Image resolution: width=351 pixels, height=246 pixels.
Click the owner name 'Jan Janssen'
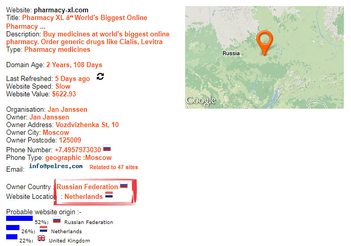pyautogui.click(x=49, y=117)
